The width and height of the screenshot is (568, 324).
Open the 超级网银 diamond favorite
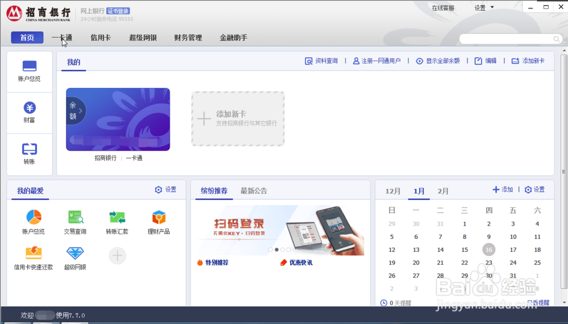(76, 257)
